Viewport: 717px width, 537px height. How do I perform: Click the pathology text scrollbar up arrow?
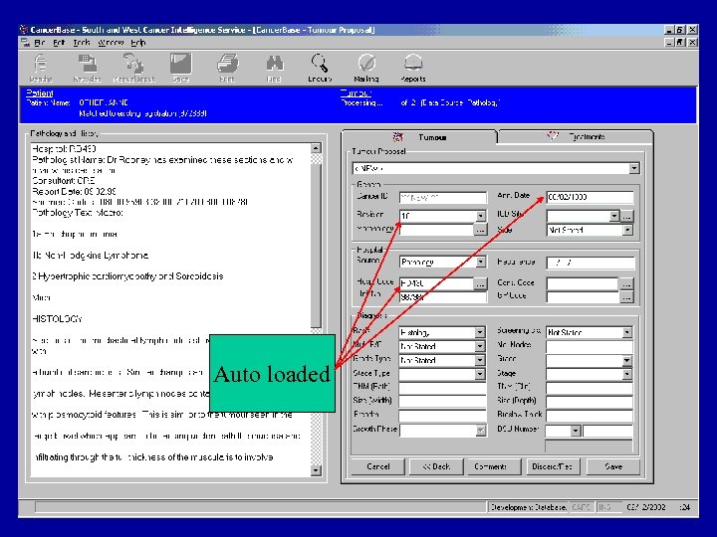pyautogui.click(x=316, y=148)
